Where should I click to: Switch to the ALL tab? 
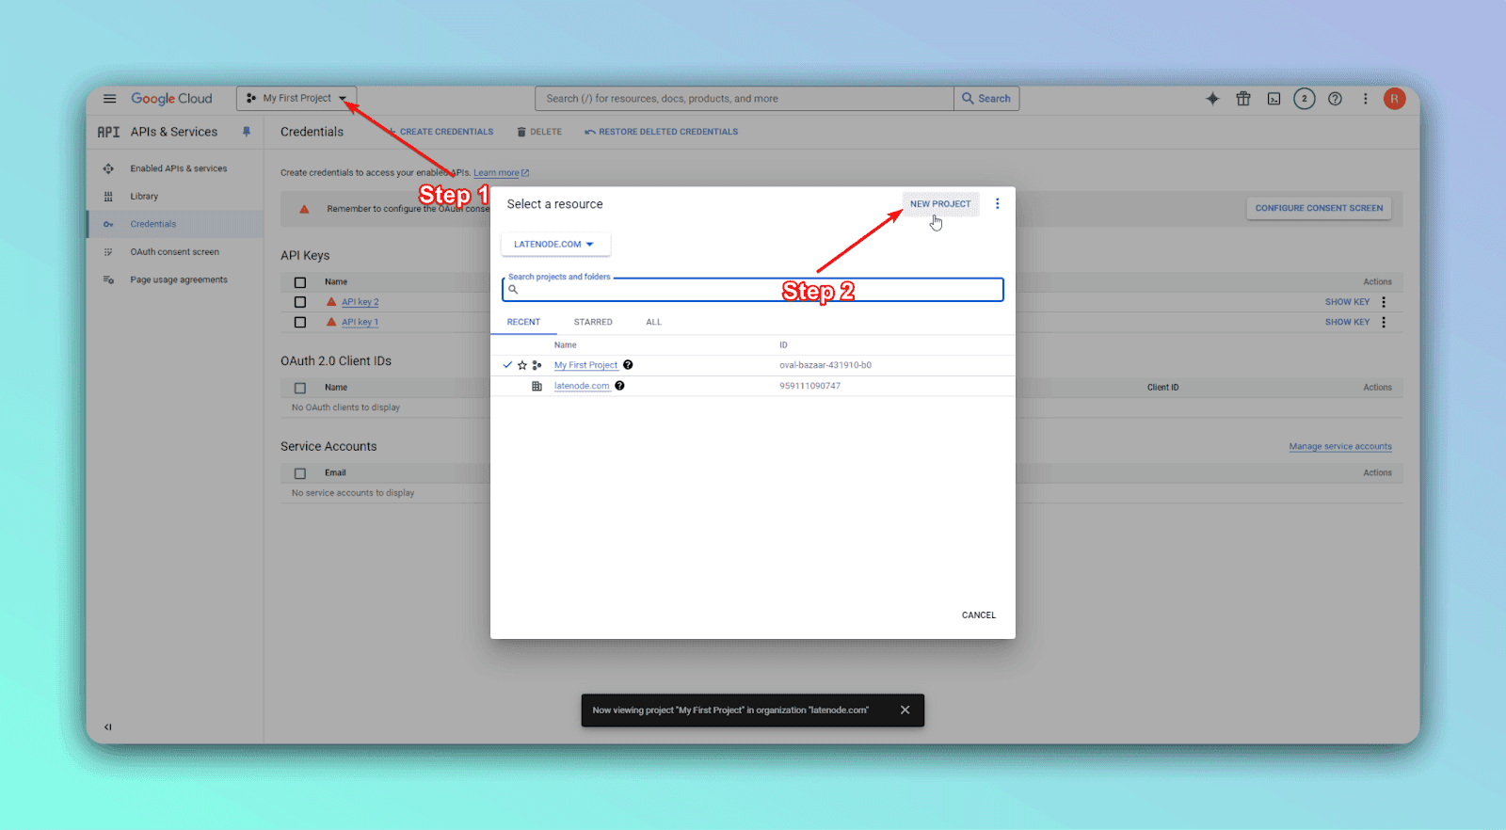pos(653,322)
